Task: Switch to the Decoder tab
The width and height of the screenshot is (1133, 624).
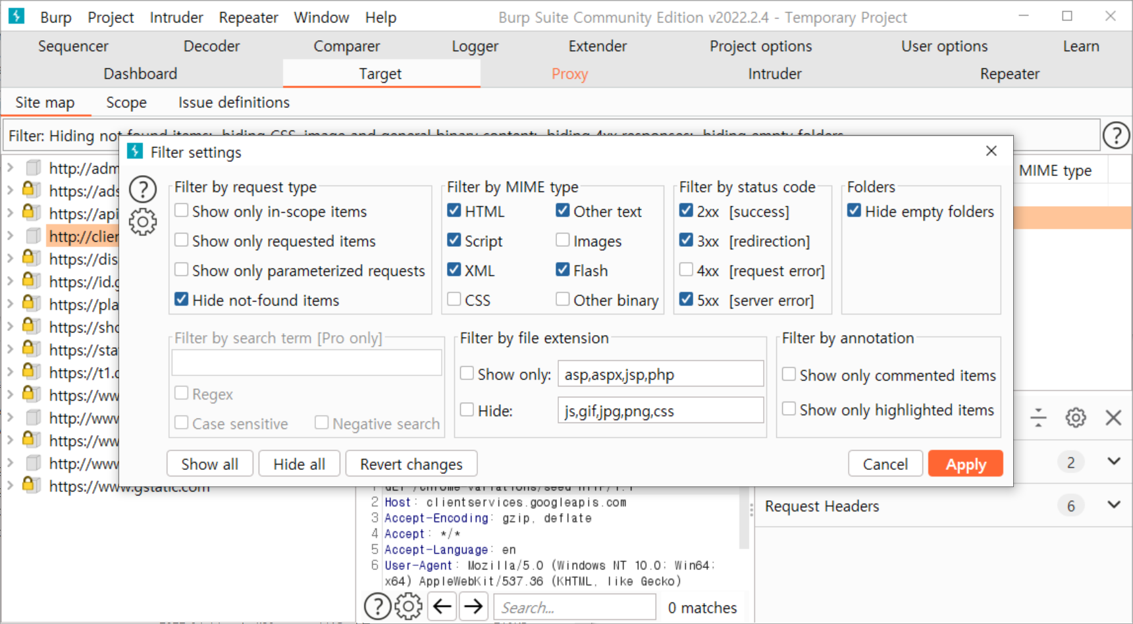Action: [x=211, y=46]
